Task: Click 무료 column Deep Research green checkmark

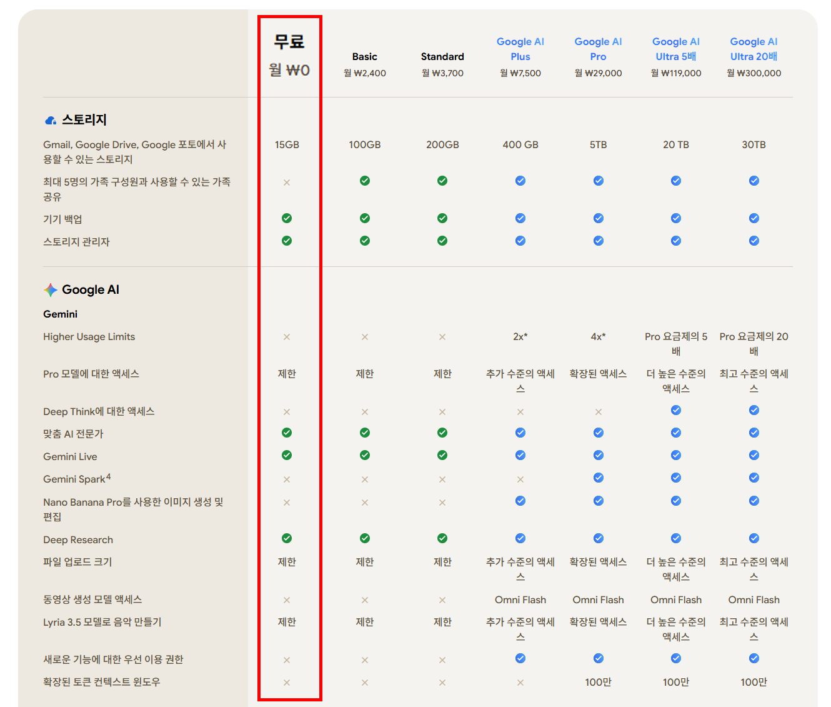Action: tap(287, 538)
